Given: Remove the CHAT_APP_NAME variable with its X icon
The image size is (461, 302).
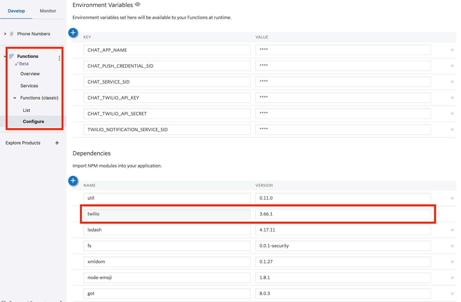Looking at the screenshot, I should coord(452,50).
